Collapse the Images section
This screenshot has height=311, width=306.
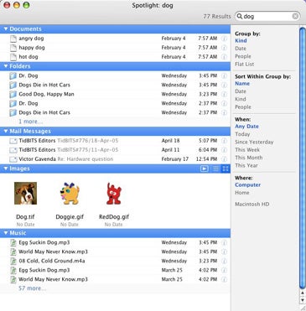(x=6, y=168)
